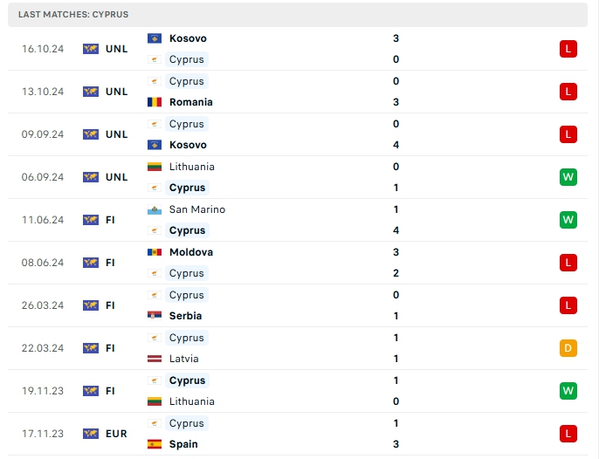This screenshot has height=459, width=599.
Task: Click the green W badge for San Marino match
Action: 568,220
